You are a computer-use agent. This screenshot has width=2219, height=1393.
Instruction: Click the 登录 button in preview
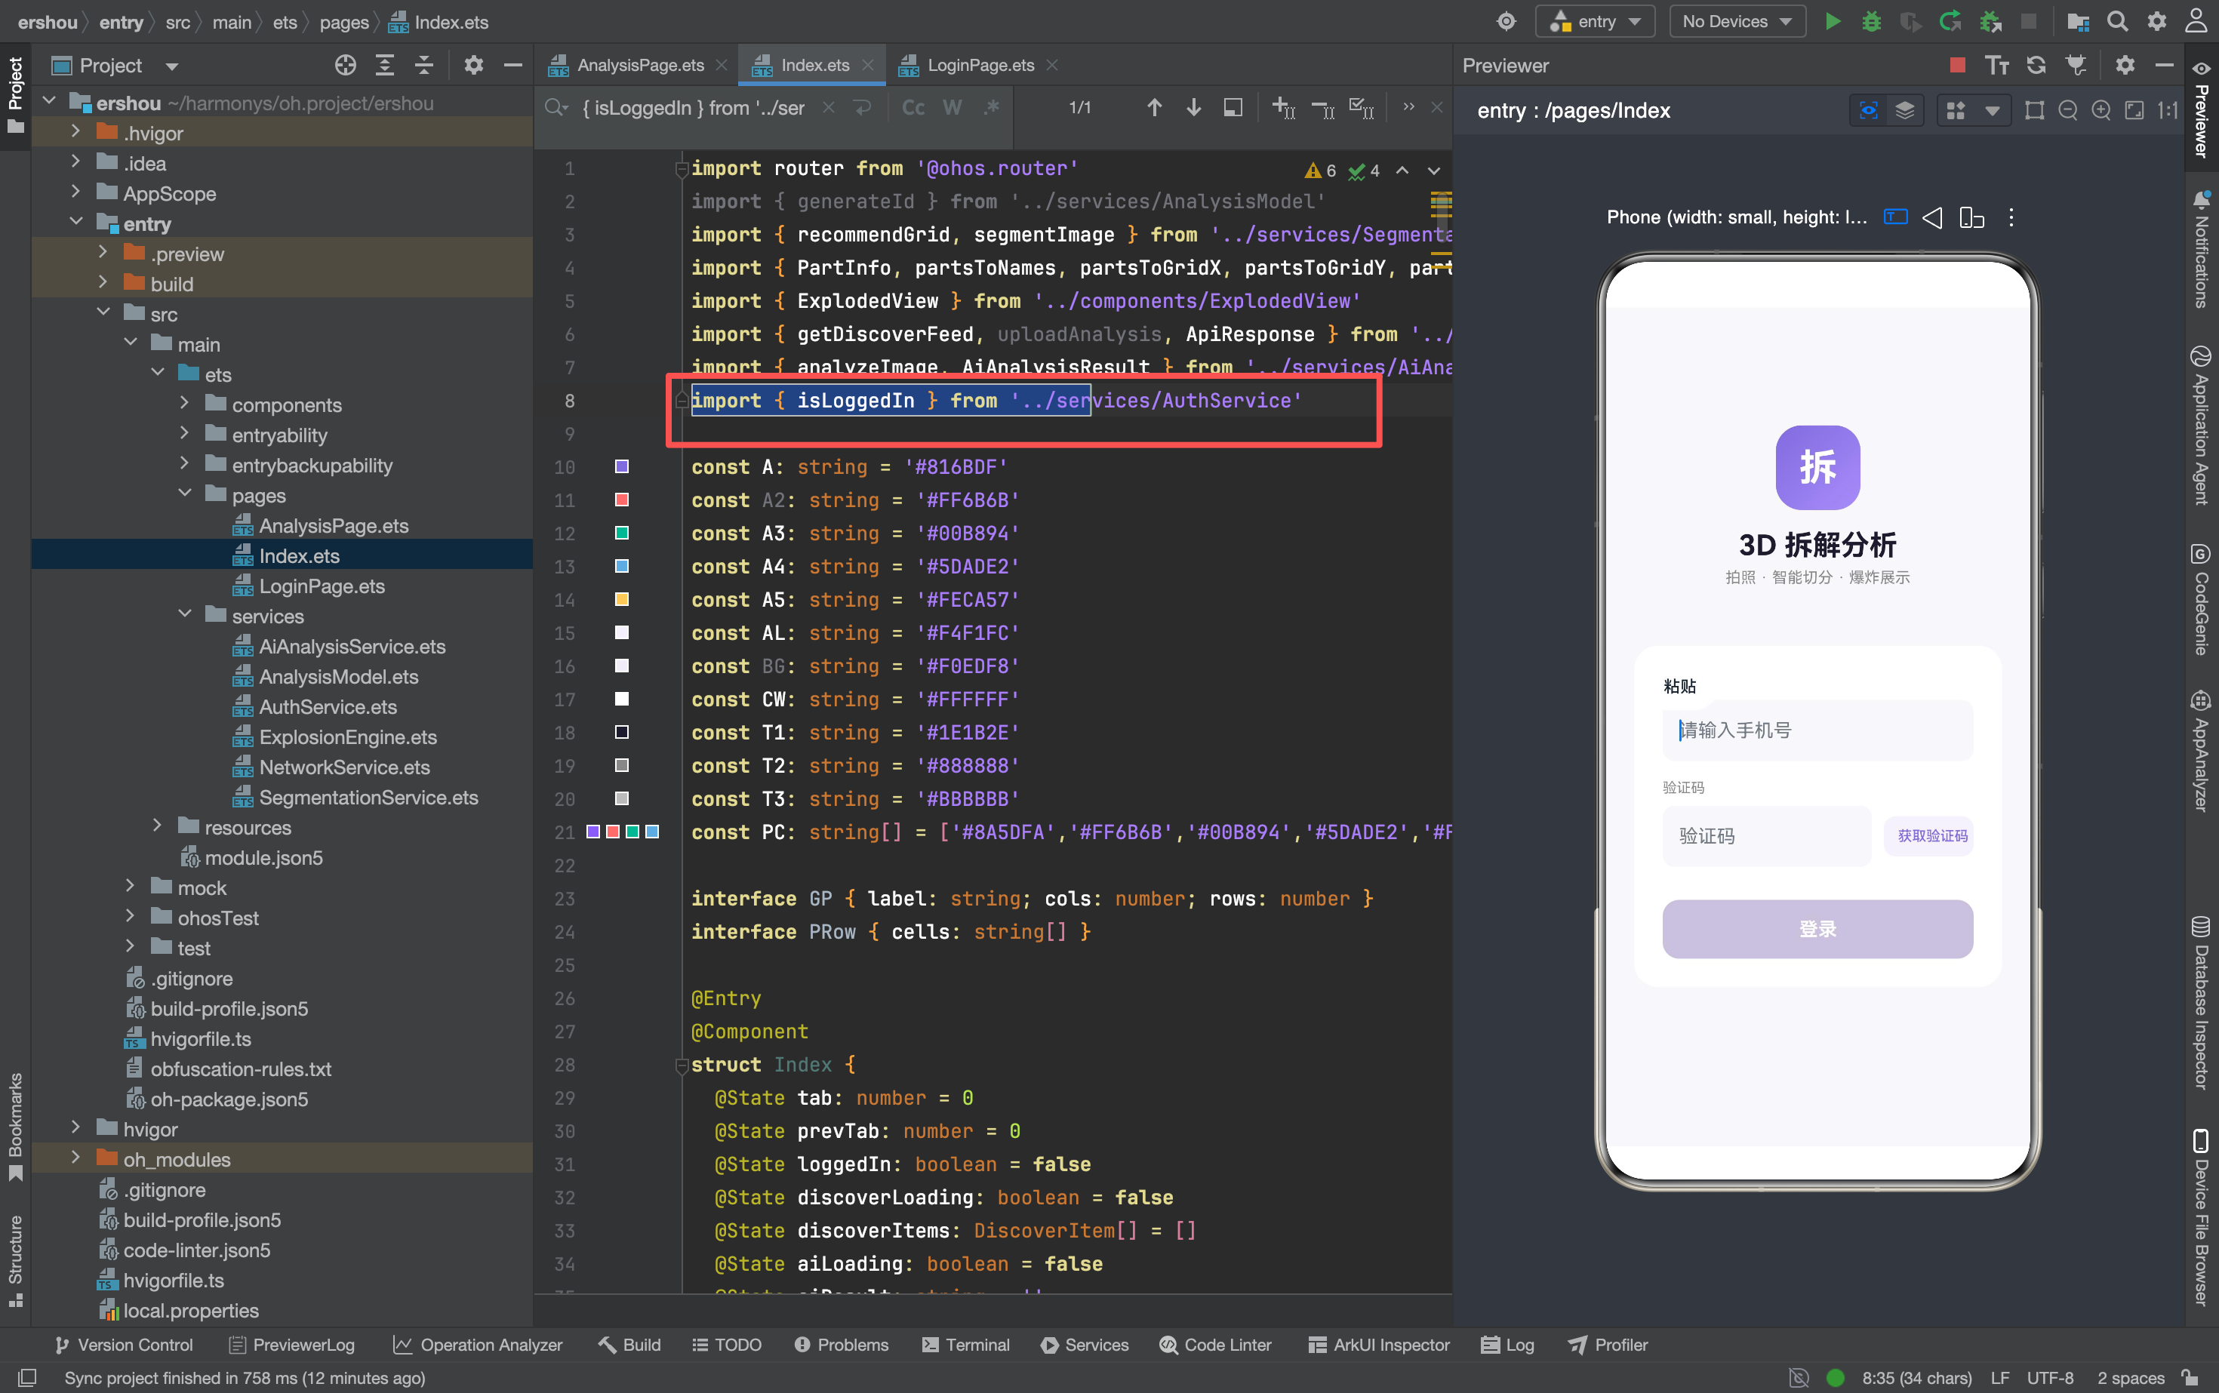point(1817,929)
